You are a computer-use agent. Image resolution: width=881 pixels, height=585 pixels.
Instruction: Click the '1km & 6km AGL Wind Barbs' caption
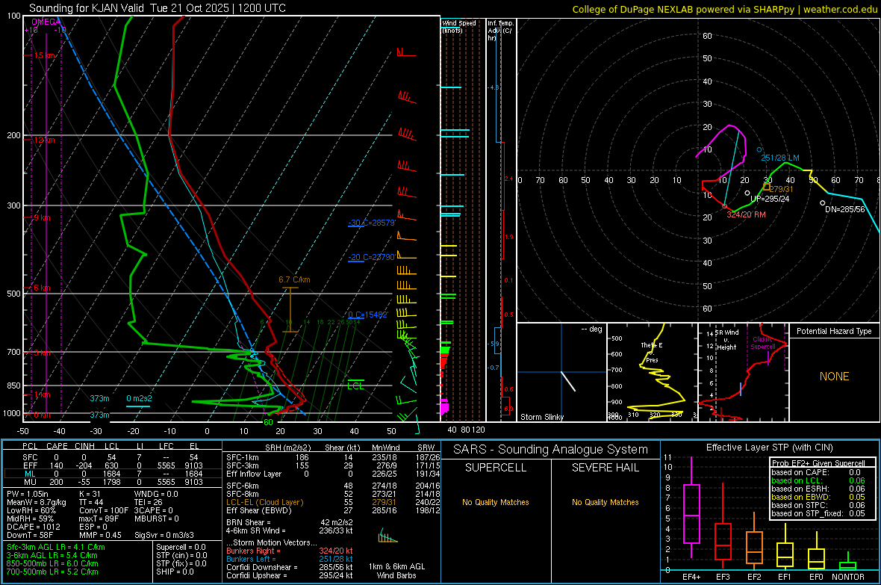396,571
